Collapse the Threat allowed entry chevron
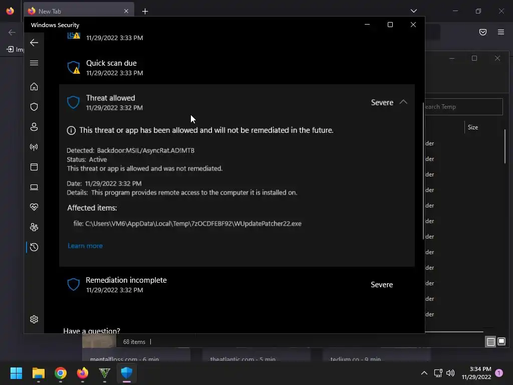This screenshot has height=385, width=513. (403, 102)
